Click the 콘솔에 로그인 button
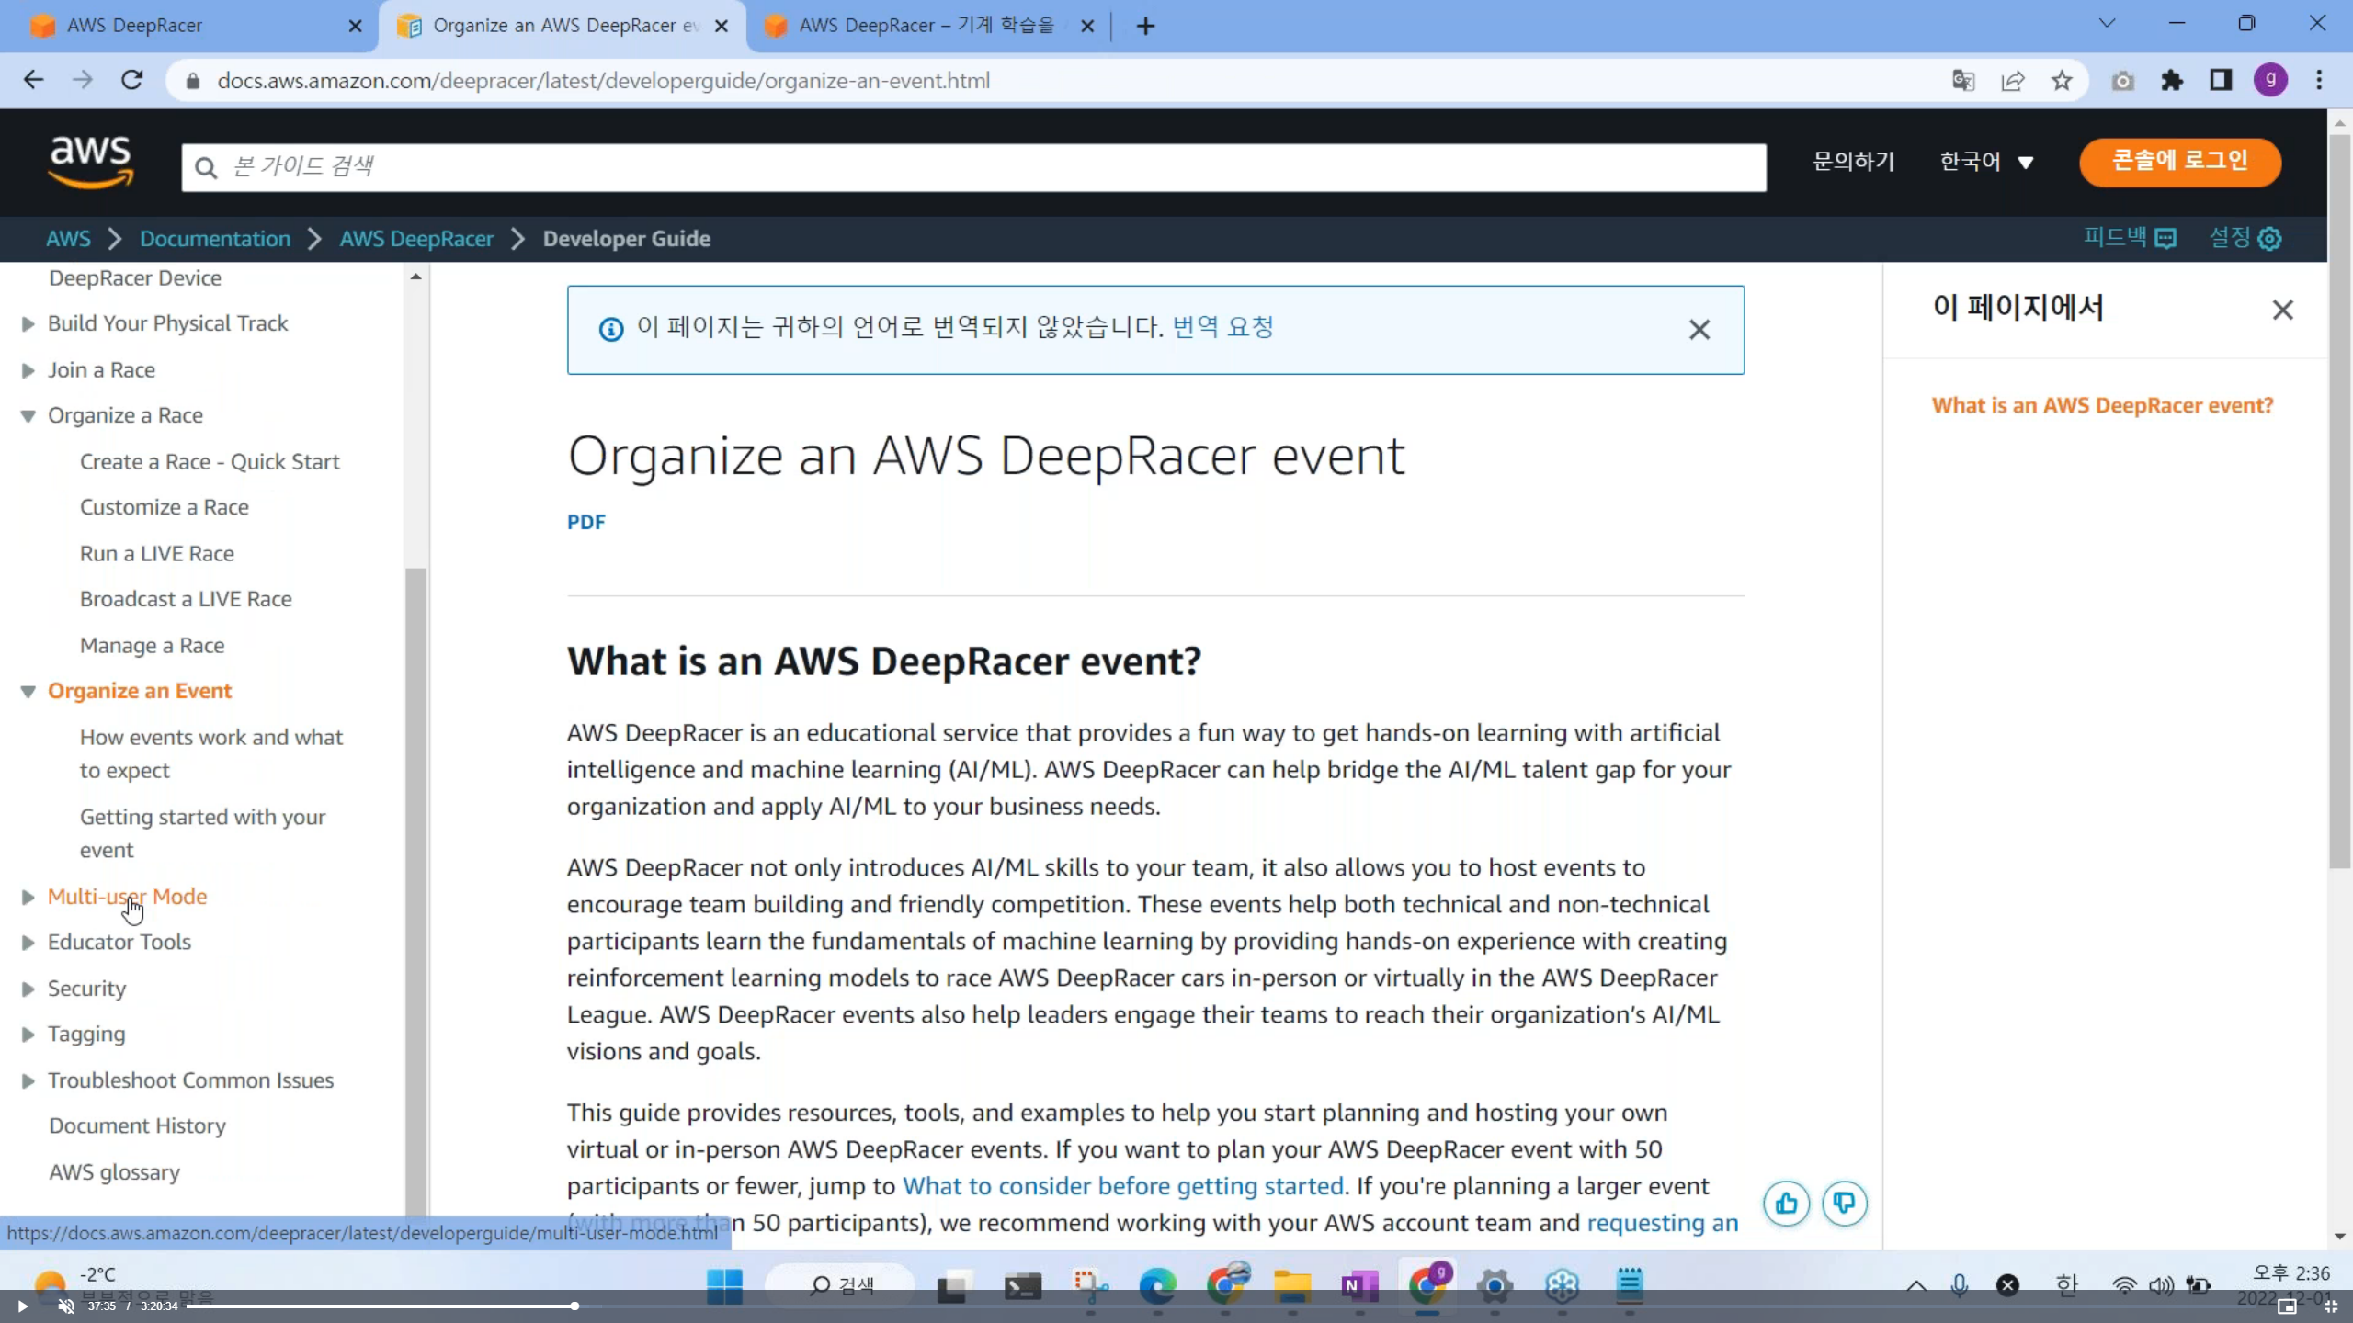This screenshot has height=1323, width=2353. click(2179, 162)
